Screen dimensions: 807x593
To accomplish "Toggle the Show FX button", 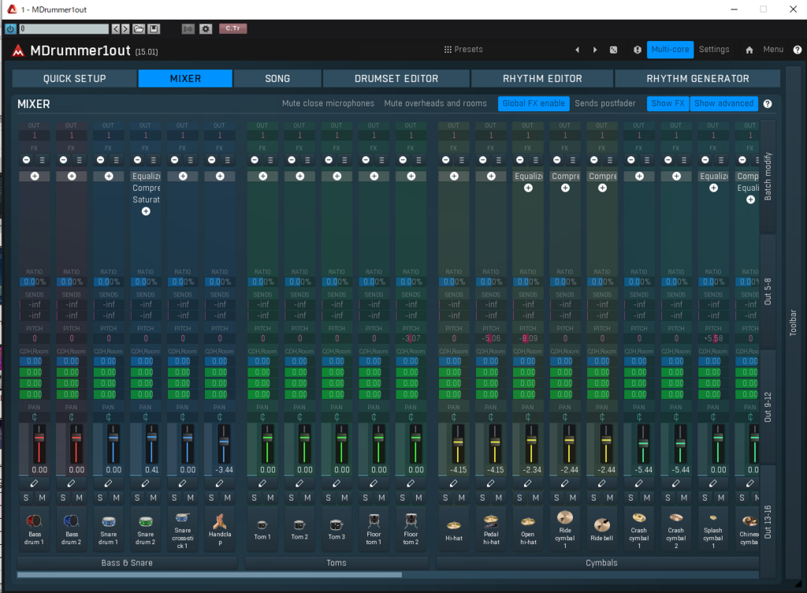I will click(x=668, y=103).
